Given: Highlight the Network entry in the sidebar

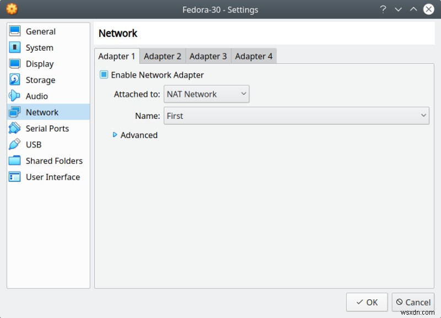Looking at the screenshot, I should [41, 112].
